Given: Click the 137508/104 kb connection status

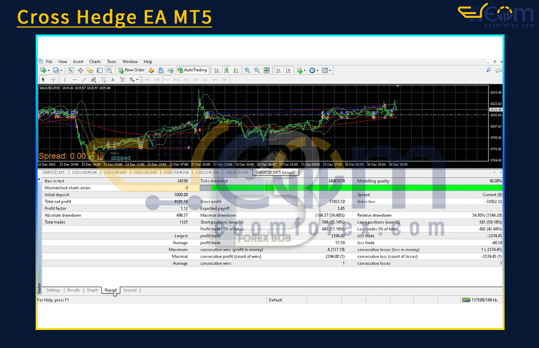Looking at the screenshot, I should (480, 300).
